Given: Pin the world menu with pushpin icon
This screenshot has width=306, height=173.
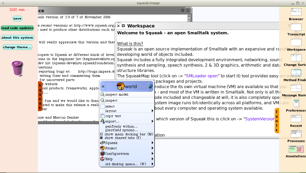Looking at the screenshot, I should [x=150, y=86].
